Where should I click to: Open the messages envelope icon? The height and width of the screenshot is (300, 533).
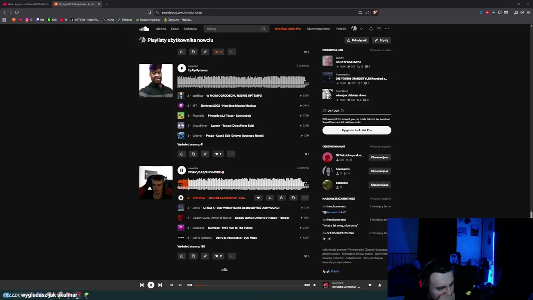click(379, 29)
